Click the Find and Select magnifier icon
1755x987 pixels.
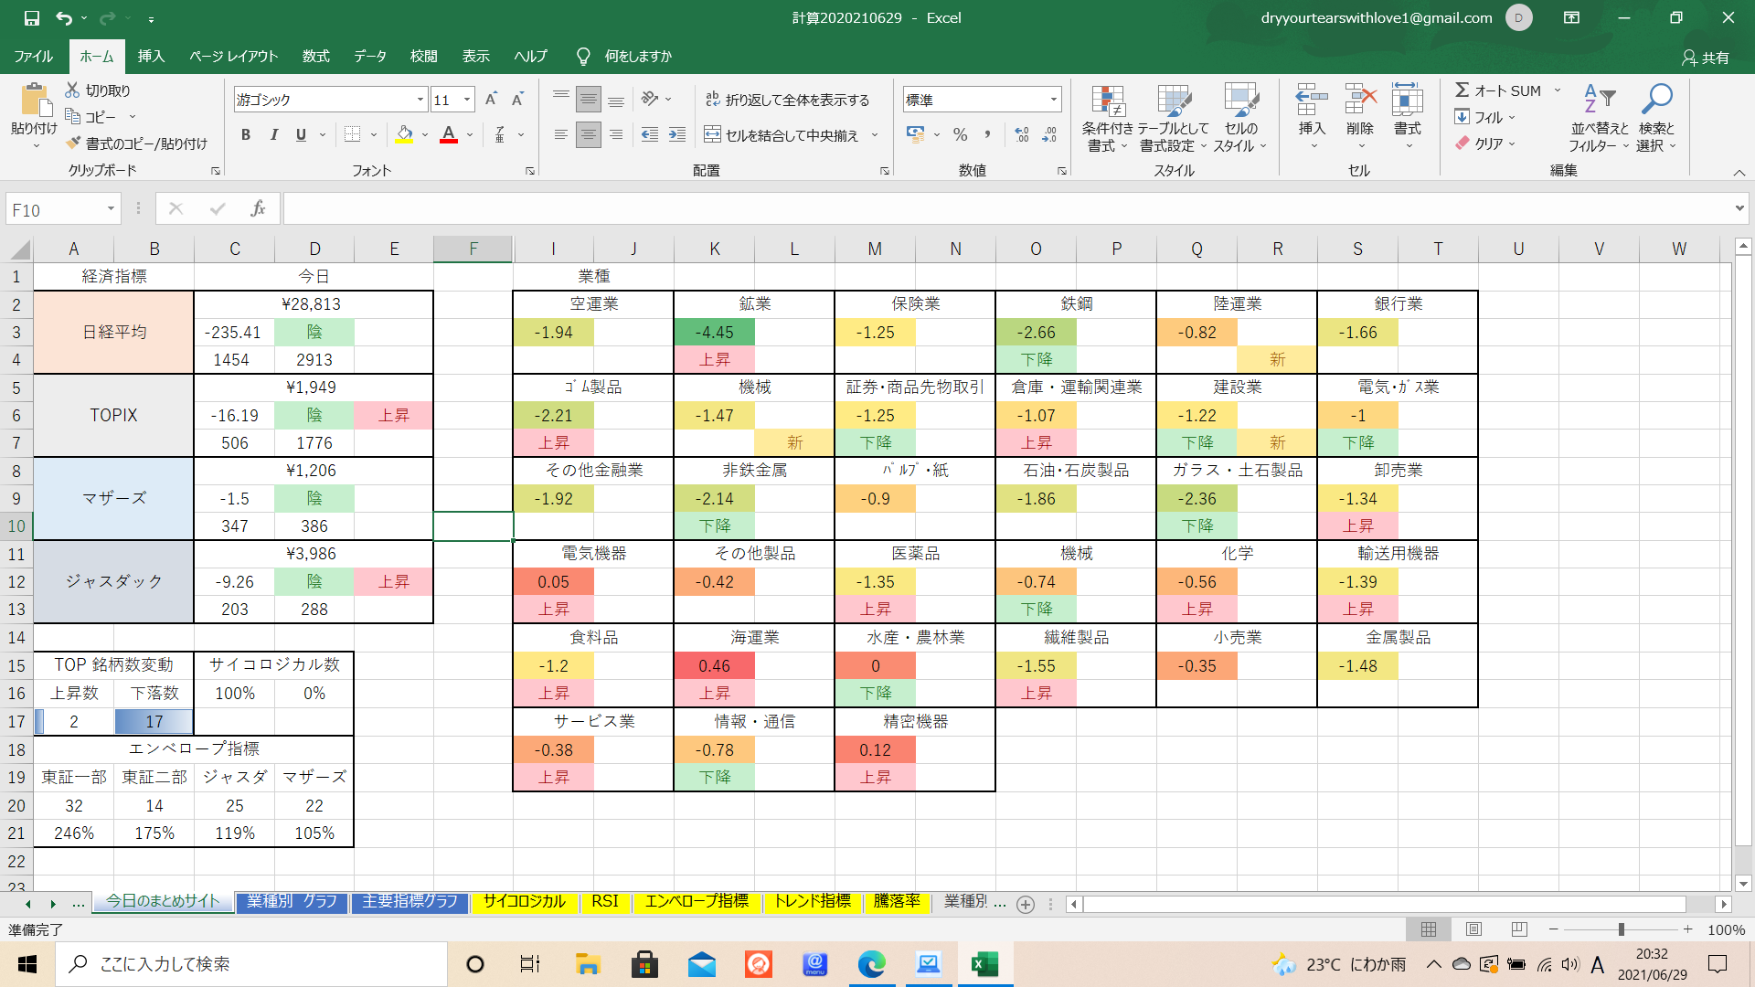(x=1655, y=99)
